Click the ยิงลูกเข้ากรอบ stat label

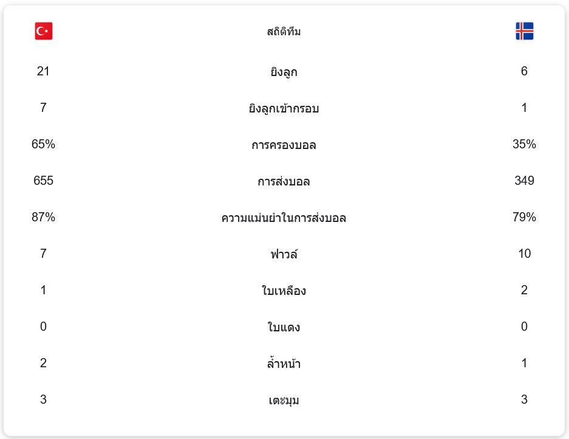284,109
